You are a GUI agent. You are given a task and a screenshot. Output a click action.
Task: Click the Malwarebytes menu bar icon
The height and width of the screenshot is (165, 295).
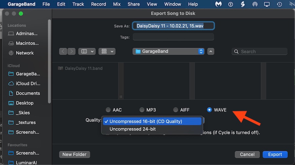coord(219,4)
